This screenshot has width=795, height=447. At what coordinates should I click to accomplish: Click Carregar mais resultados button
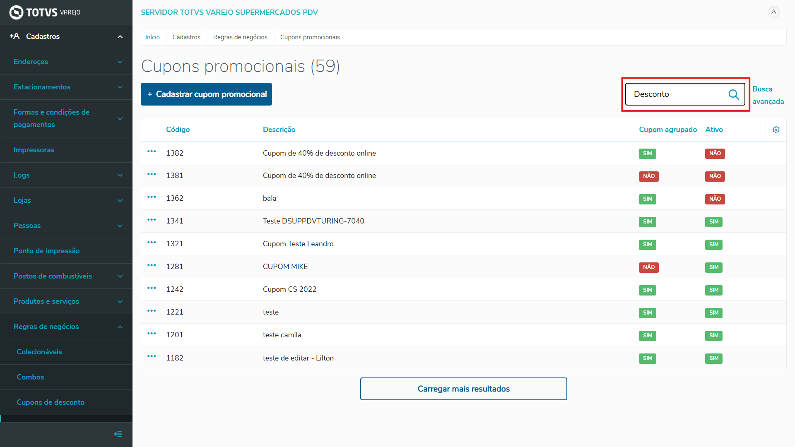[x=463, y=389]
